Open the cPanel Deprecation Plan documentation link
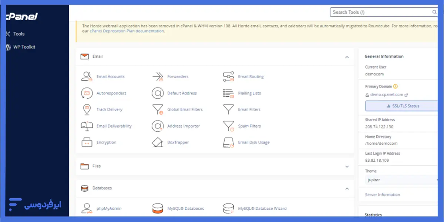Viewport: 444px width, 222px height. pos(127,31)
